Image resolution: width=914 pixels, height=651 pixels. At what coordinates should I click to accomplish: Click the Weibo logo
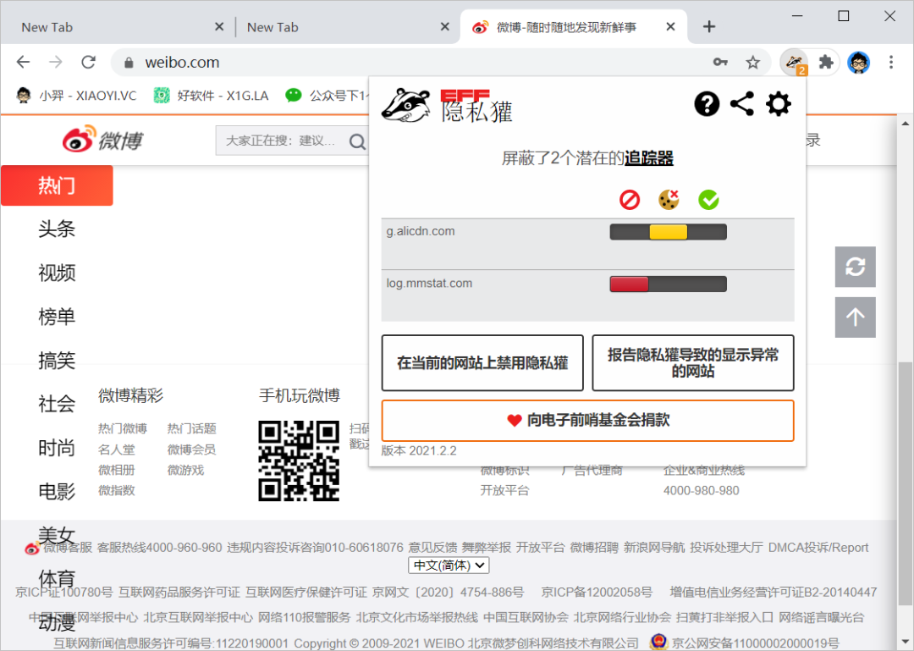[x=102, y=139]
